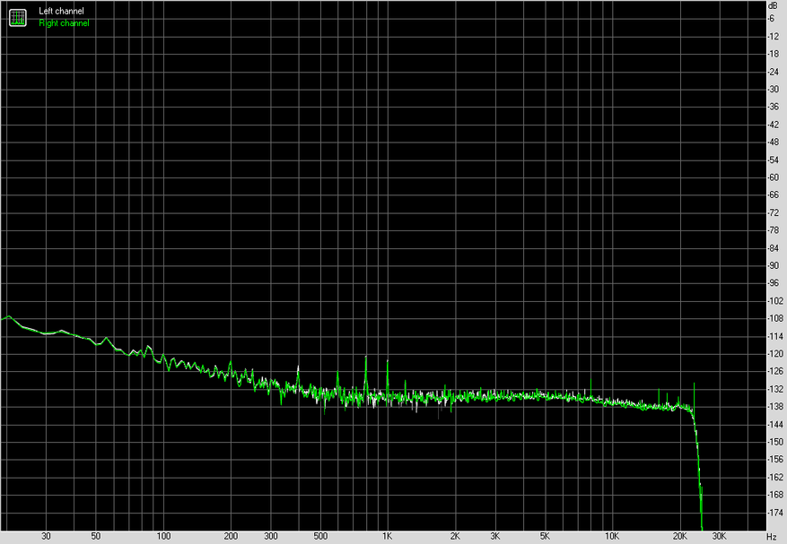Click the -6 dB level label
The height and width of the screenshot is (544, 787).
point(771,19)
